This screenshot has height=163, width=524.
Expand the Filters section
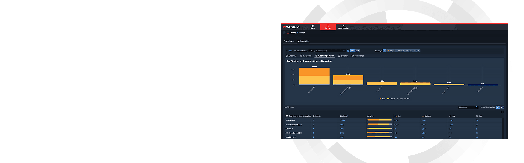tap(289, 51)
